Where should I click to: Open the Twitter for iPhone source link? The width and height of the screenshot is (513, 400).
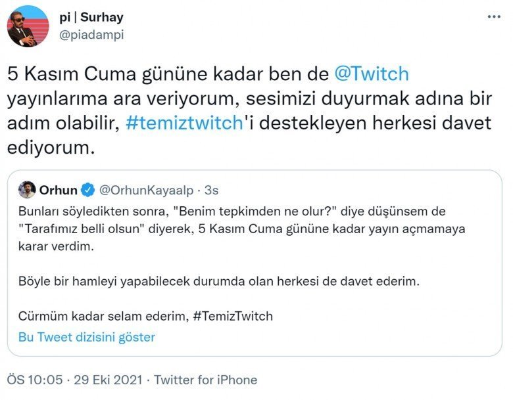205,380
